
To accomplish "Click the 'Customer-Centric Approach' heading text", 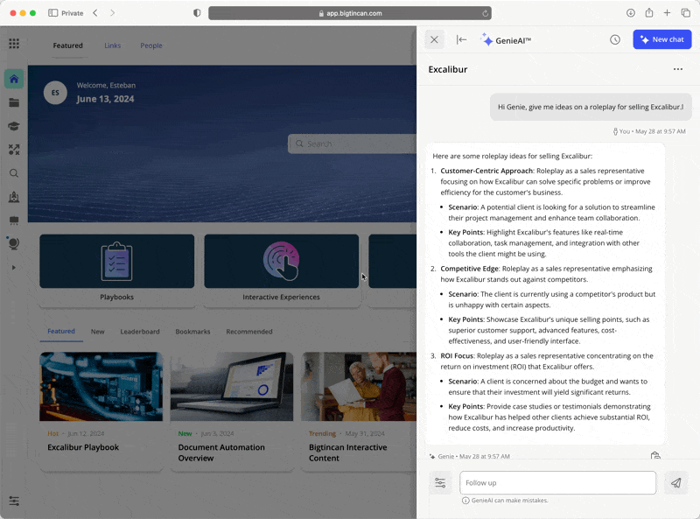I will point(486,171).
